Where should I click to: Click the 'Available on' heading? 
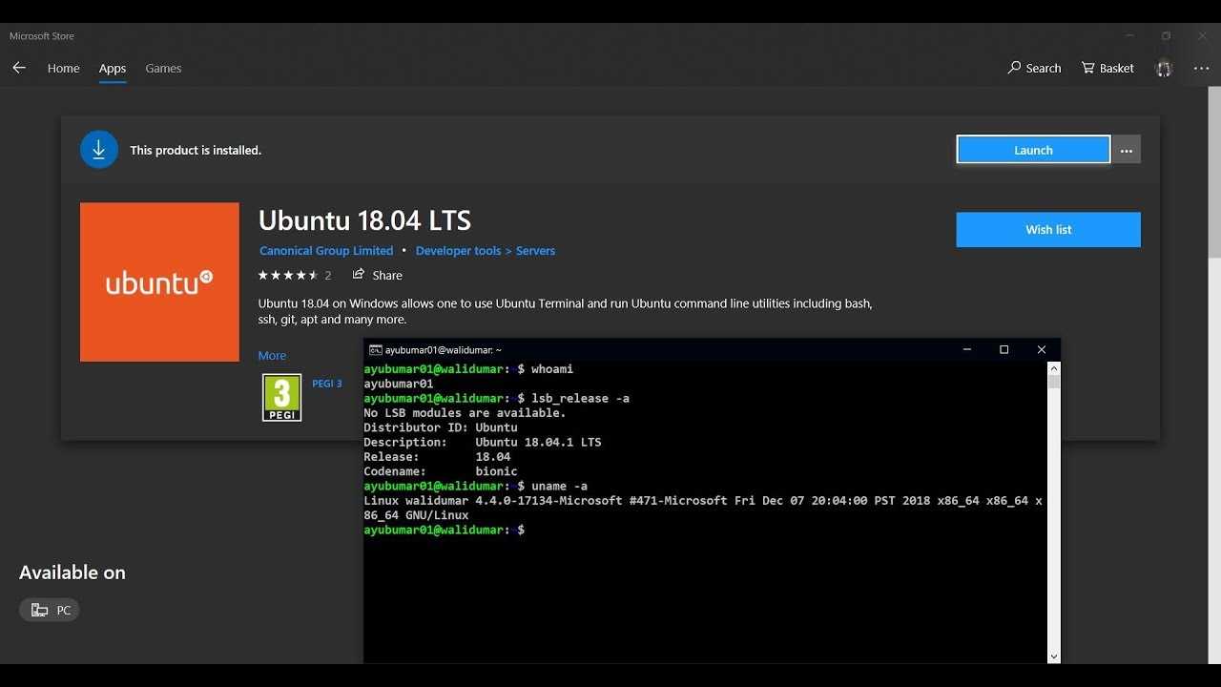coord(72,572)
